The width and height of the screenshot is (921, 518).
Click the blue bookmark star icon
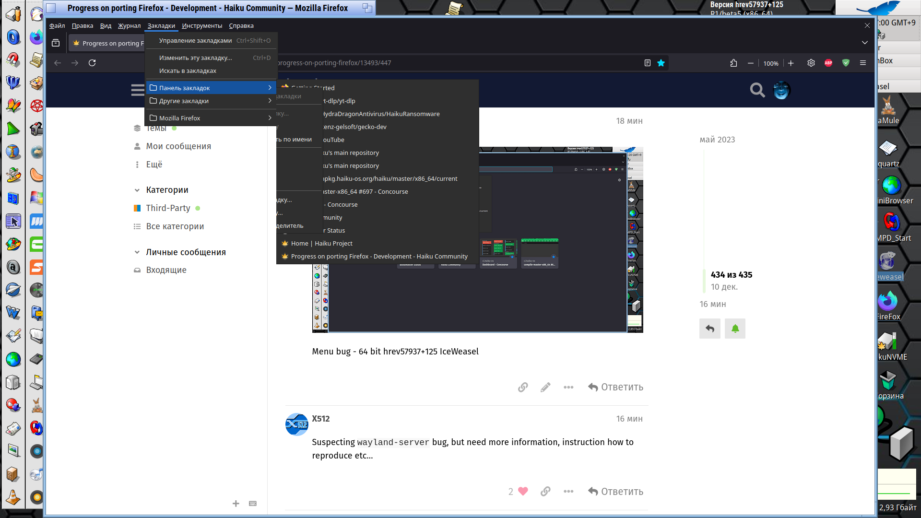(x=661, y=63)
